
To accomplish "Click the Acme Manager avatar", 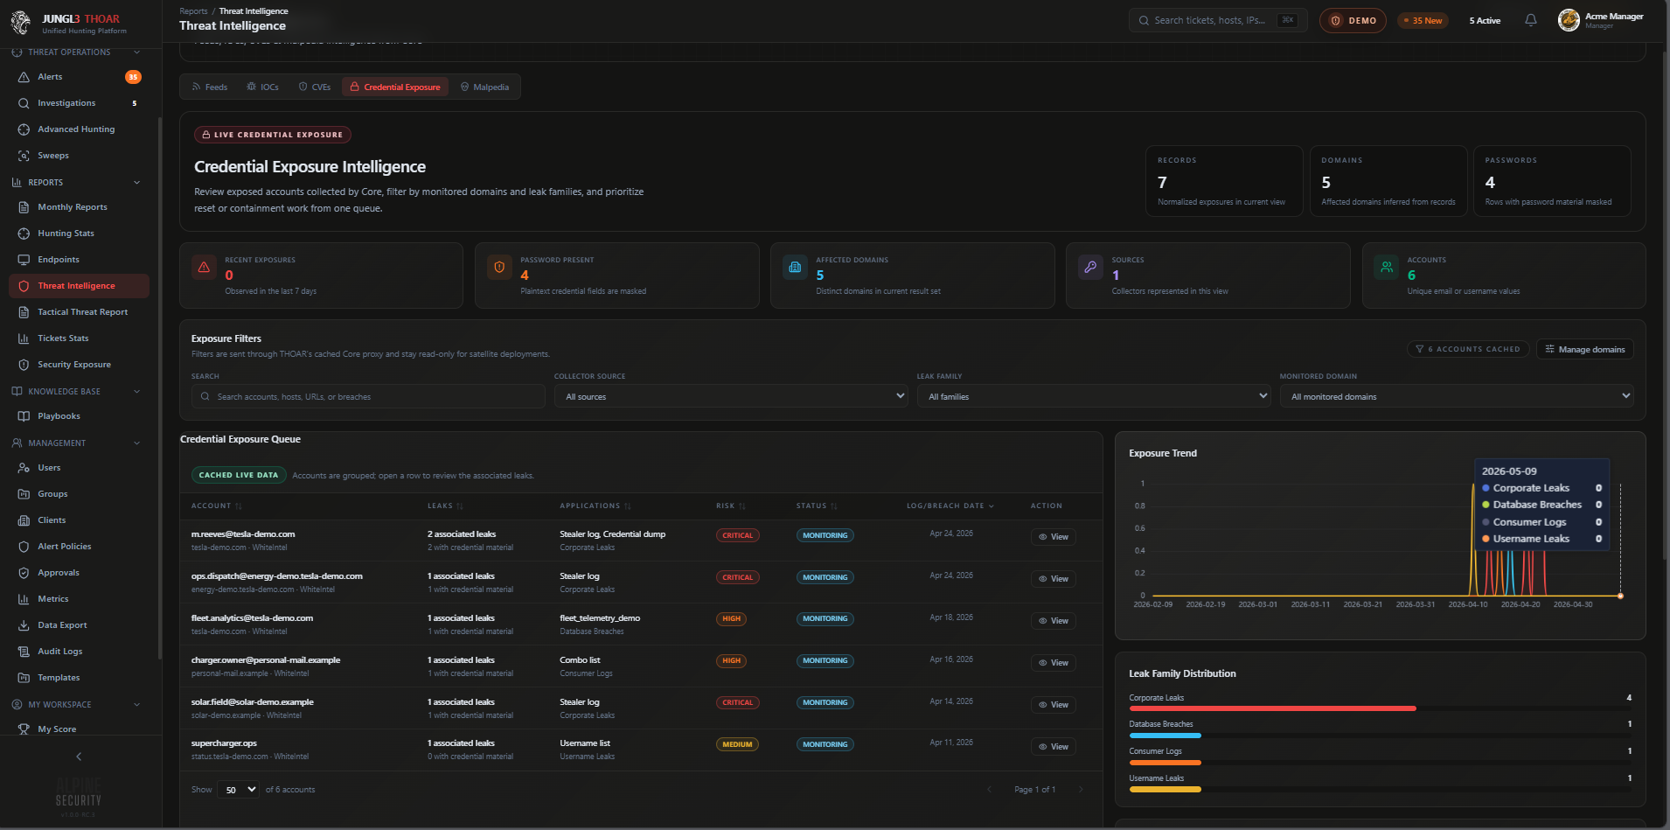I will click(x=1569, y=20).
